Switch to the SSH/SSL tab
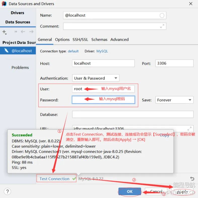The height and width of the screenshot is (198, 198). point(80,39)
